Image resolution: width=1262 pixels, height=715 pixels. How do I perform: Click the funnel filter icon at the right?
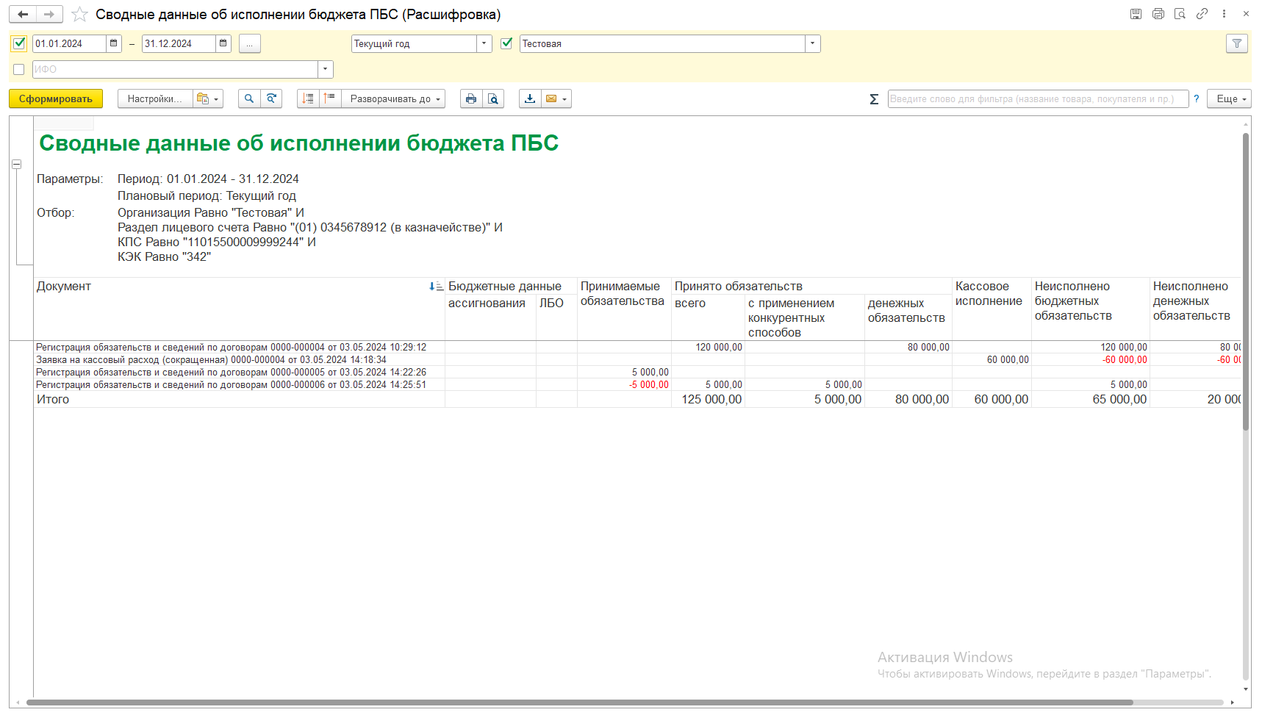[x=1237, y=43]
